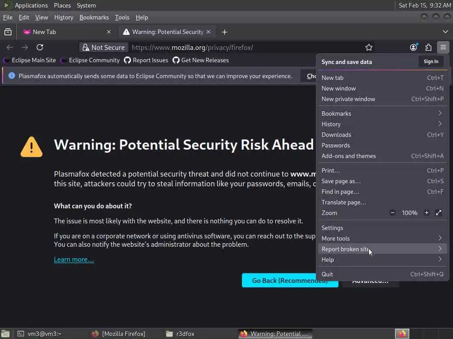Viewport: 453px width, 339px height.
Task: Select New tab in the app menu
Action: [382, 78]
